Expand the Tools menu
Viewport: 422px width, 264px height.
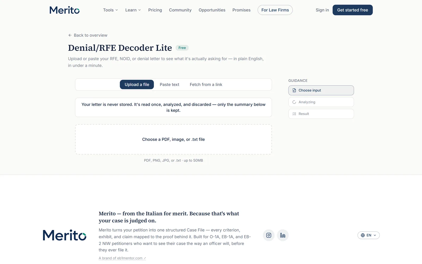(x=111, y=10)
